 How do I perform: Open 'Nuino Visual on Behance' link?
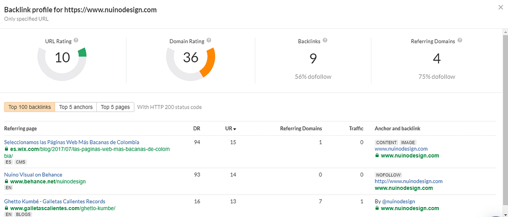pos(33,174)
